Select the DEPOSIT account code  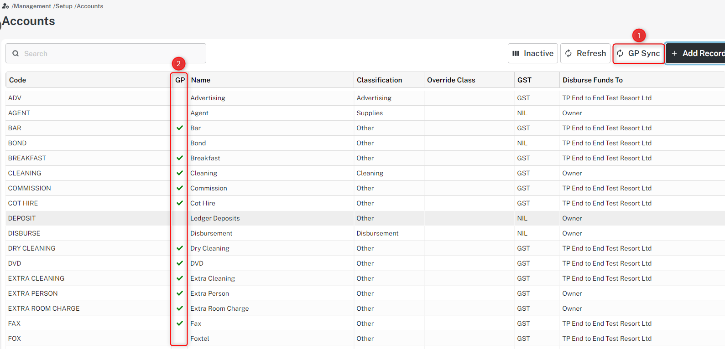[x=22, y=218]
